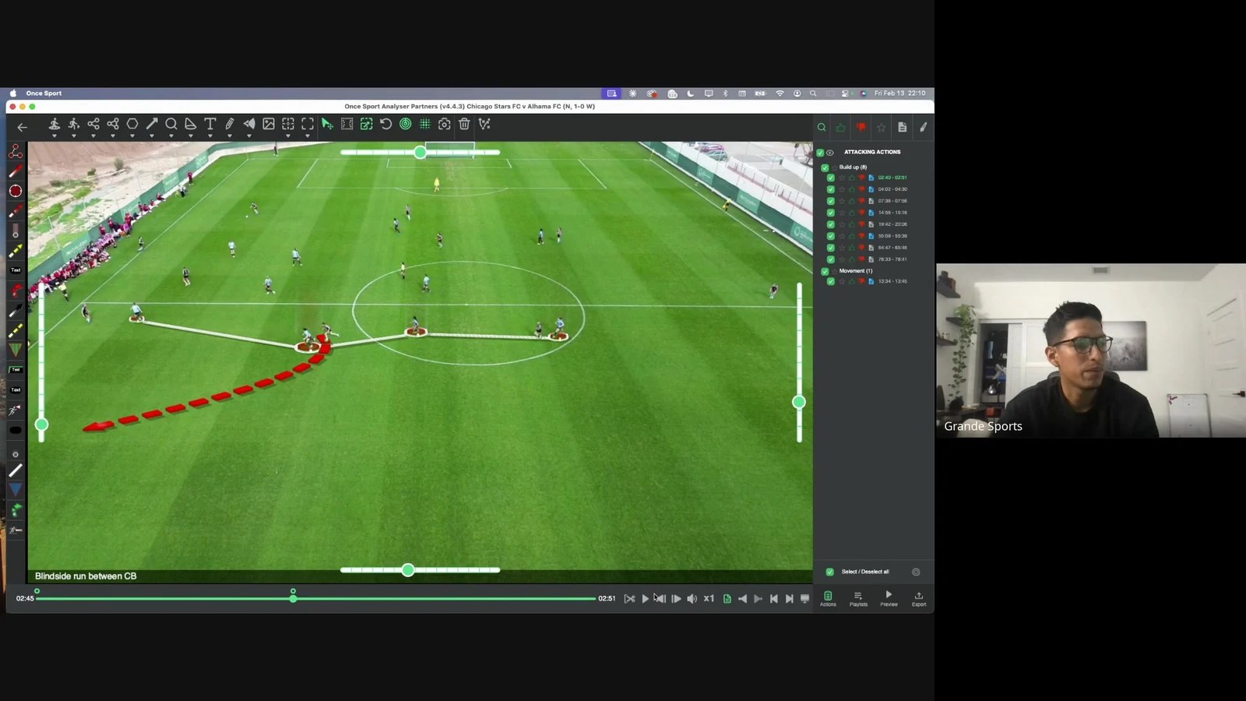This screenshot has width=1246, height=701.
Task: Click the green thumbs-up filter icon
Action: [841, 127]
